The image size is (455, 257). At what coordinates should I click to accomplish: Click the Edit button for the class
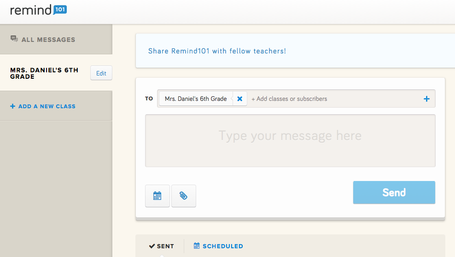[x=101, y=73]
